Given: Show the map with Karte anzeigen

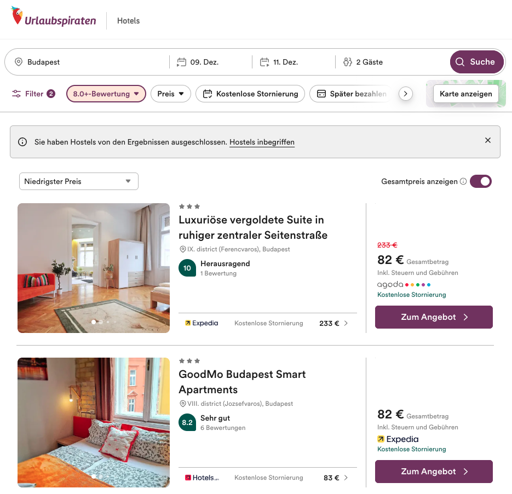Looking at the screenshot, I should (466, 94).
